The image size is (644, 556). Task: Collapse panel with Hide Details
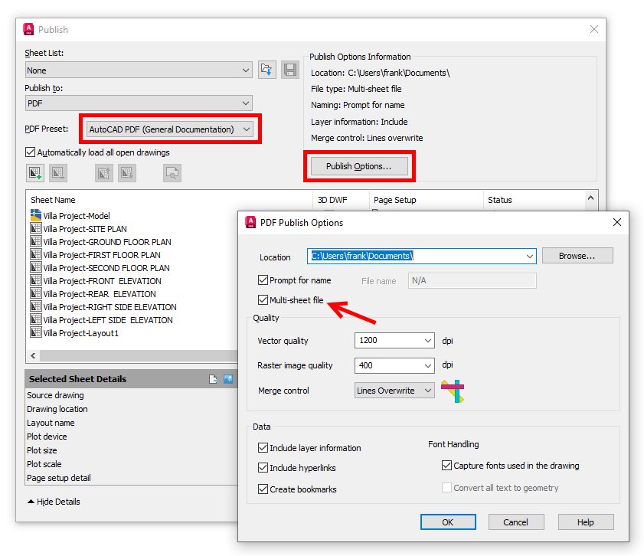54,502
